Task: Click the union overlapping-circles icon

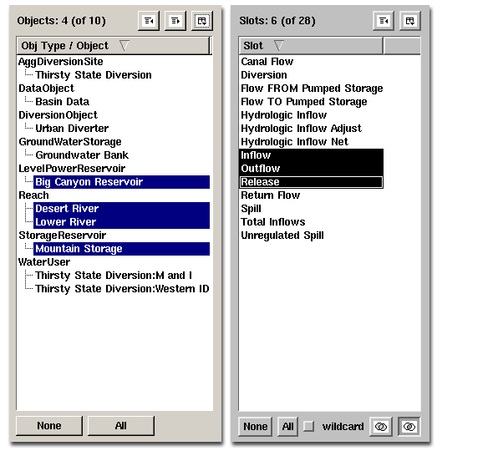Action: point(381,427)
